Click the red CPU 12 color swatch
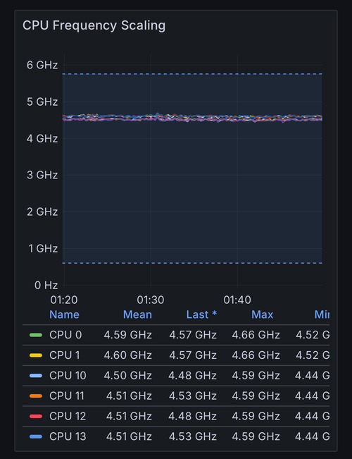Viewport: 352px width, 459px height. 36,416
